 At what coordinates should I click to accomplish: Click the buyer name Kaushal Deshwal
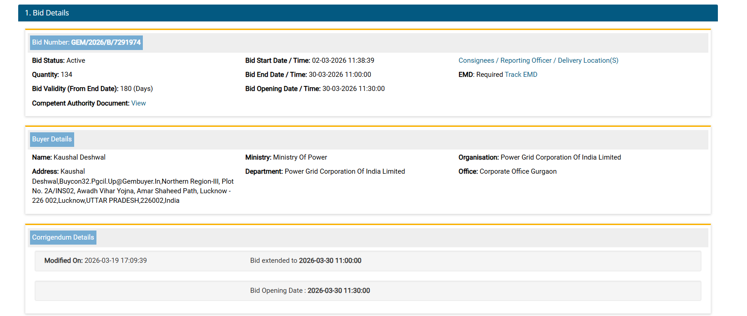coord(79,157)
